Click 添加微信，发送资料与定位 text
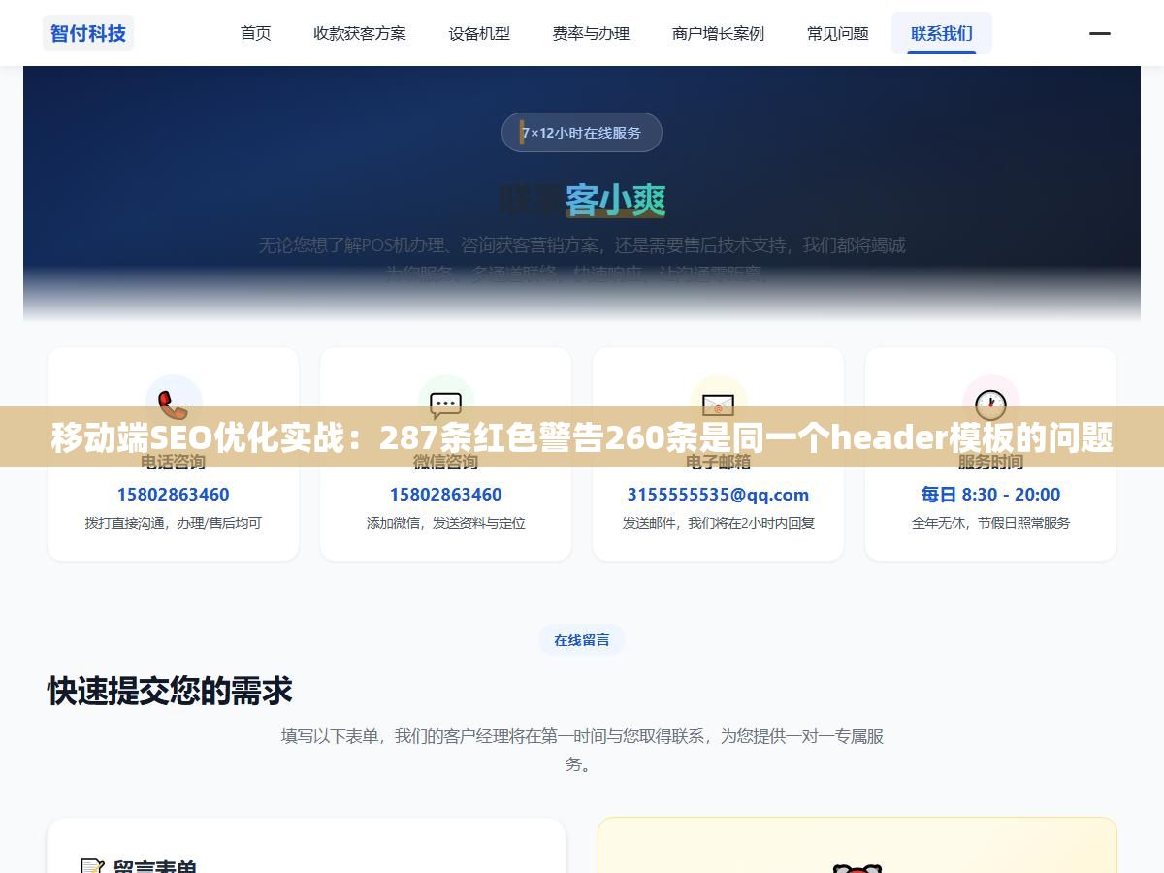Image resolution: width=1164 pixels, height=873 pixels. (445, 523)
